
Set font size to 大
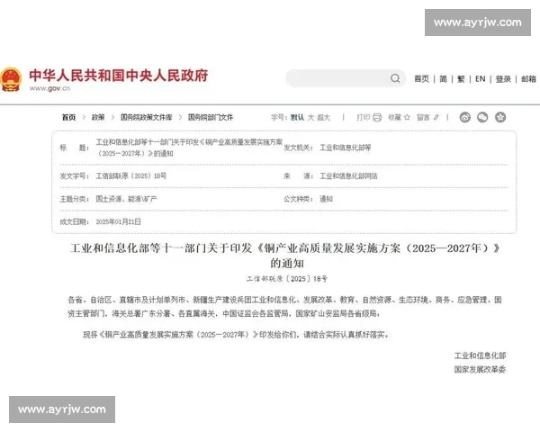(x=310, y=118)
